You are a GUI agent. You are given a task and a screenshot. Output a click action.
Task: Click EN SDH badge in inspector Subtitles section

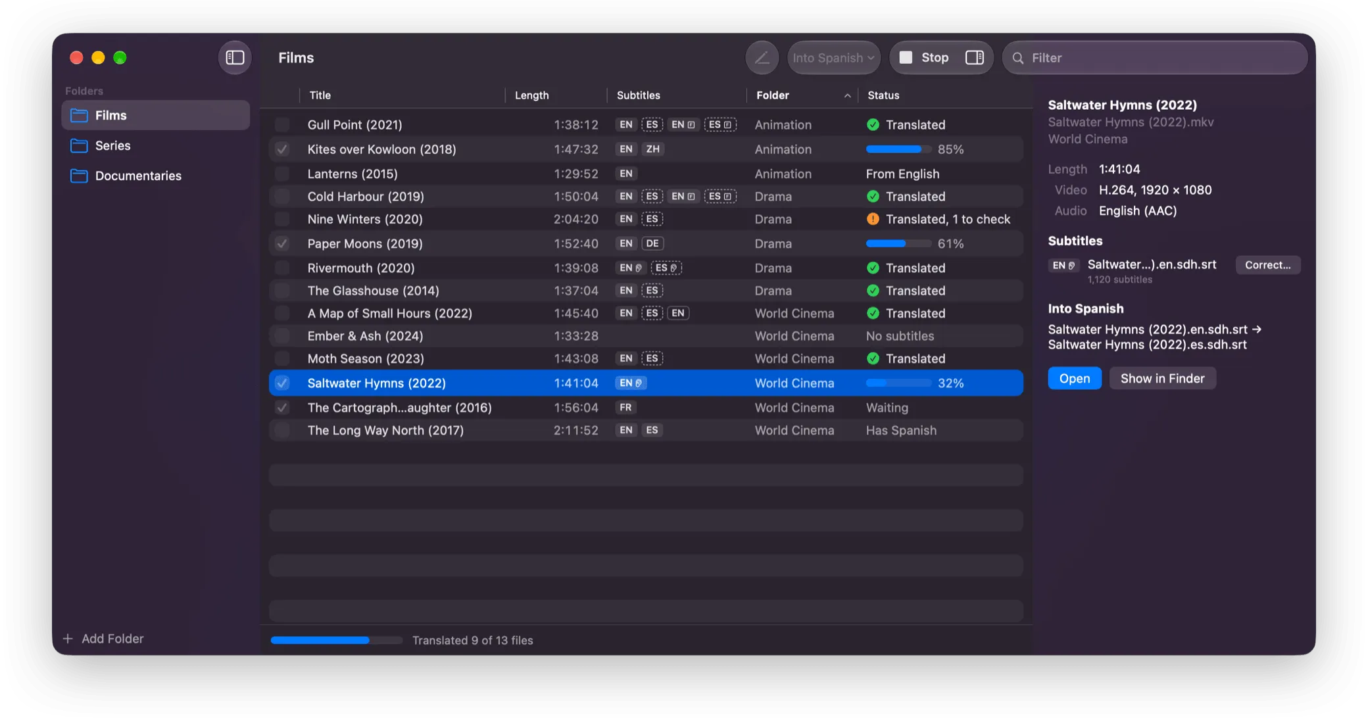(1063, 265)
